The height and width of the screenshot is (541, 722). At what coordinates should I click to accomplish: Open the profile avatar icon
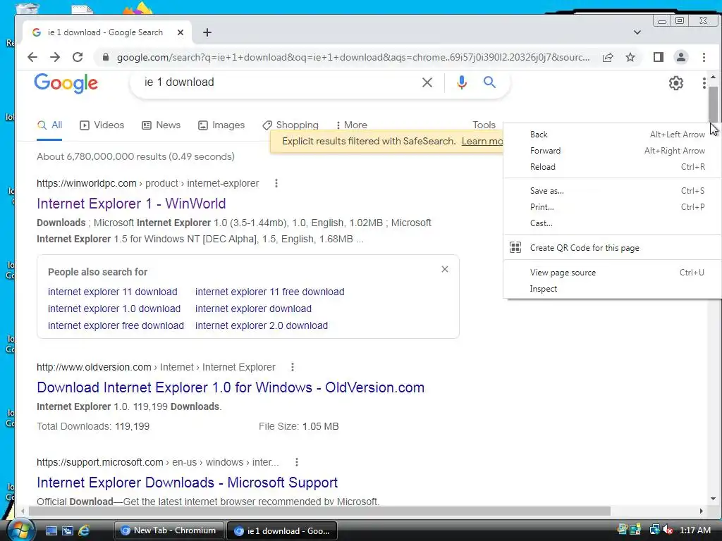(x=680, y=57)
